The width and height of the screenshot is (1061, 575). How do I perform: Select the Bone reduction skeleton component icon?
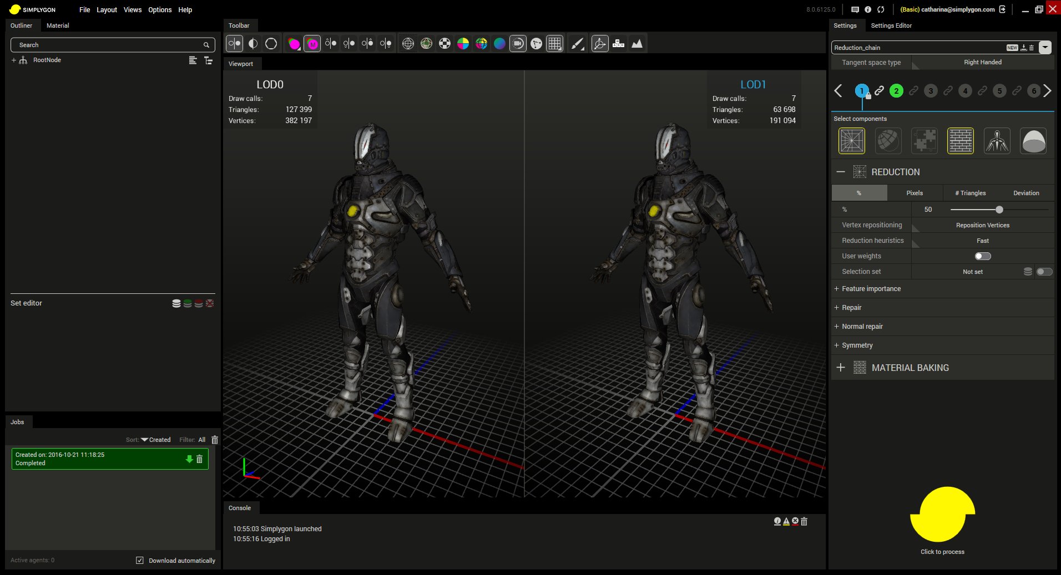click(x=997, y=140)
